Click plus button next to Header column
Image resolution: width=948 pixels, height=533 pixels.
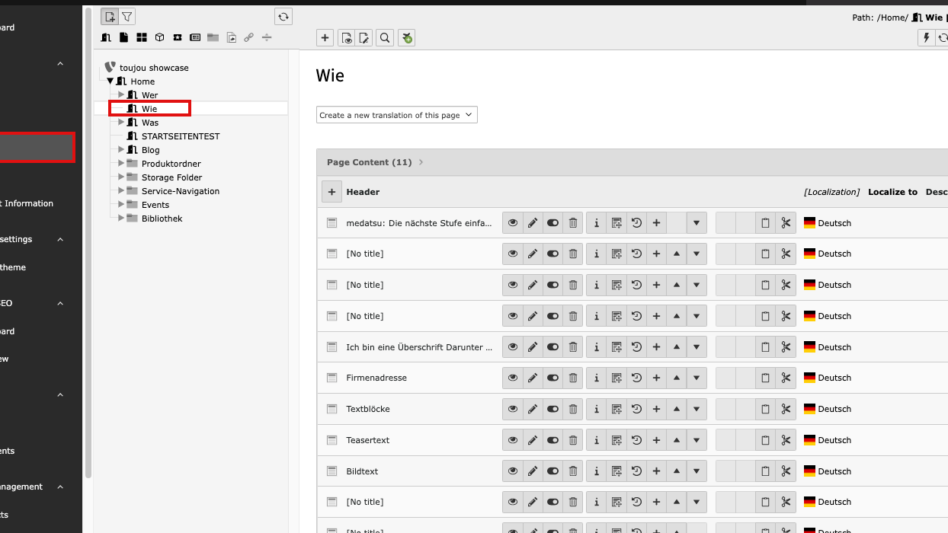click(x=331, y=192)
